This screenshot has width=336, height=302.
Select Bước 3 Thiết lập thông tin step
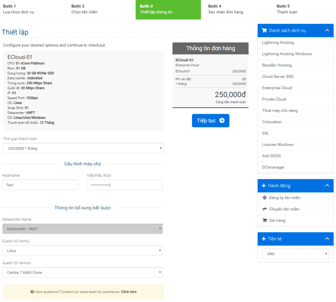coord(168,10)
